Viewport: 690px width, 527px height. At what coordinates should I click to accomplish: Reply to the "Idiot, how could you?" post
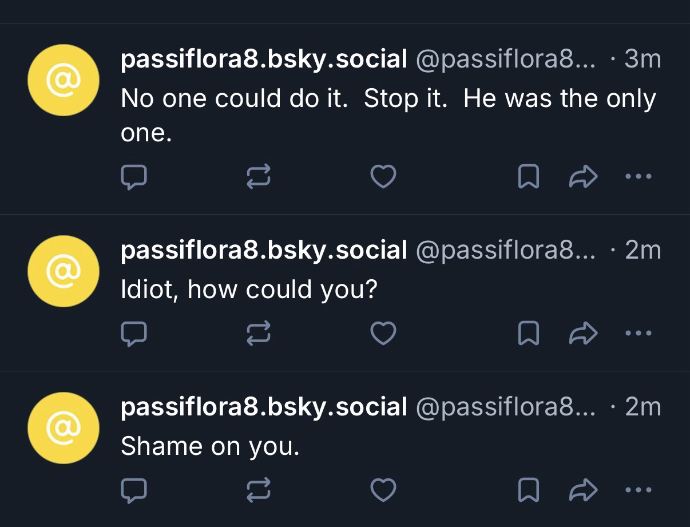pos(134,334)
